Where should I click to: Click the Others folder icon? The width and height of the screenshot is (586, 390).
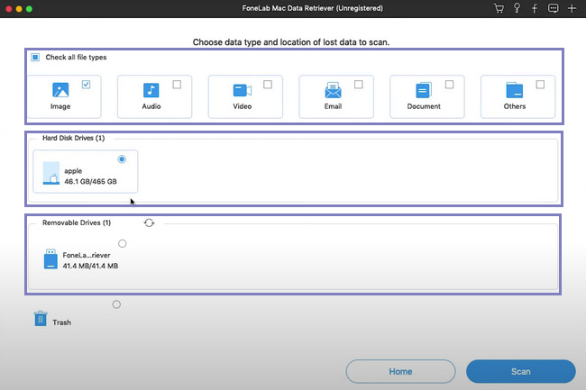pyautogui.click(x=515, y=90)
